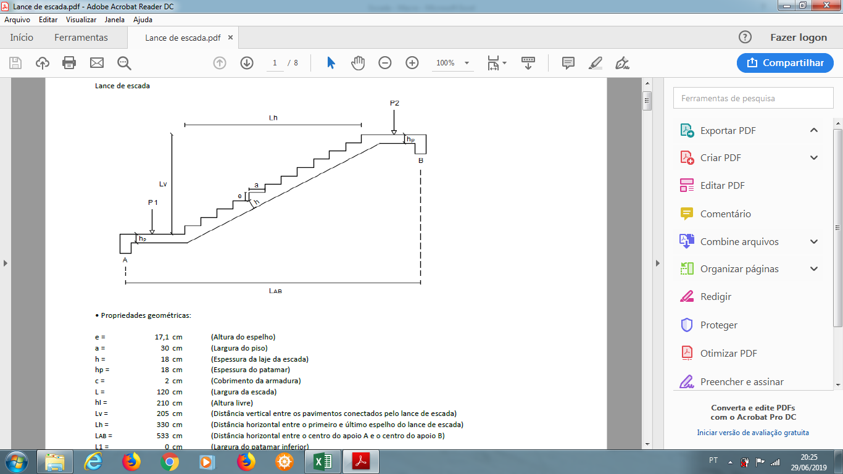
Task: Click the '(Cobrimento da armadura)' description
Action: 255,381
